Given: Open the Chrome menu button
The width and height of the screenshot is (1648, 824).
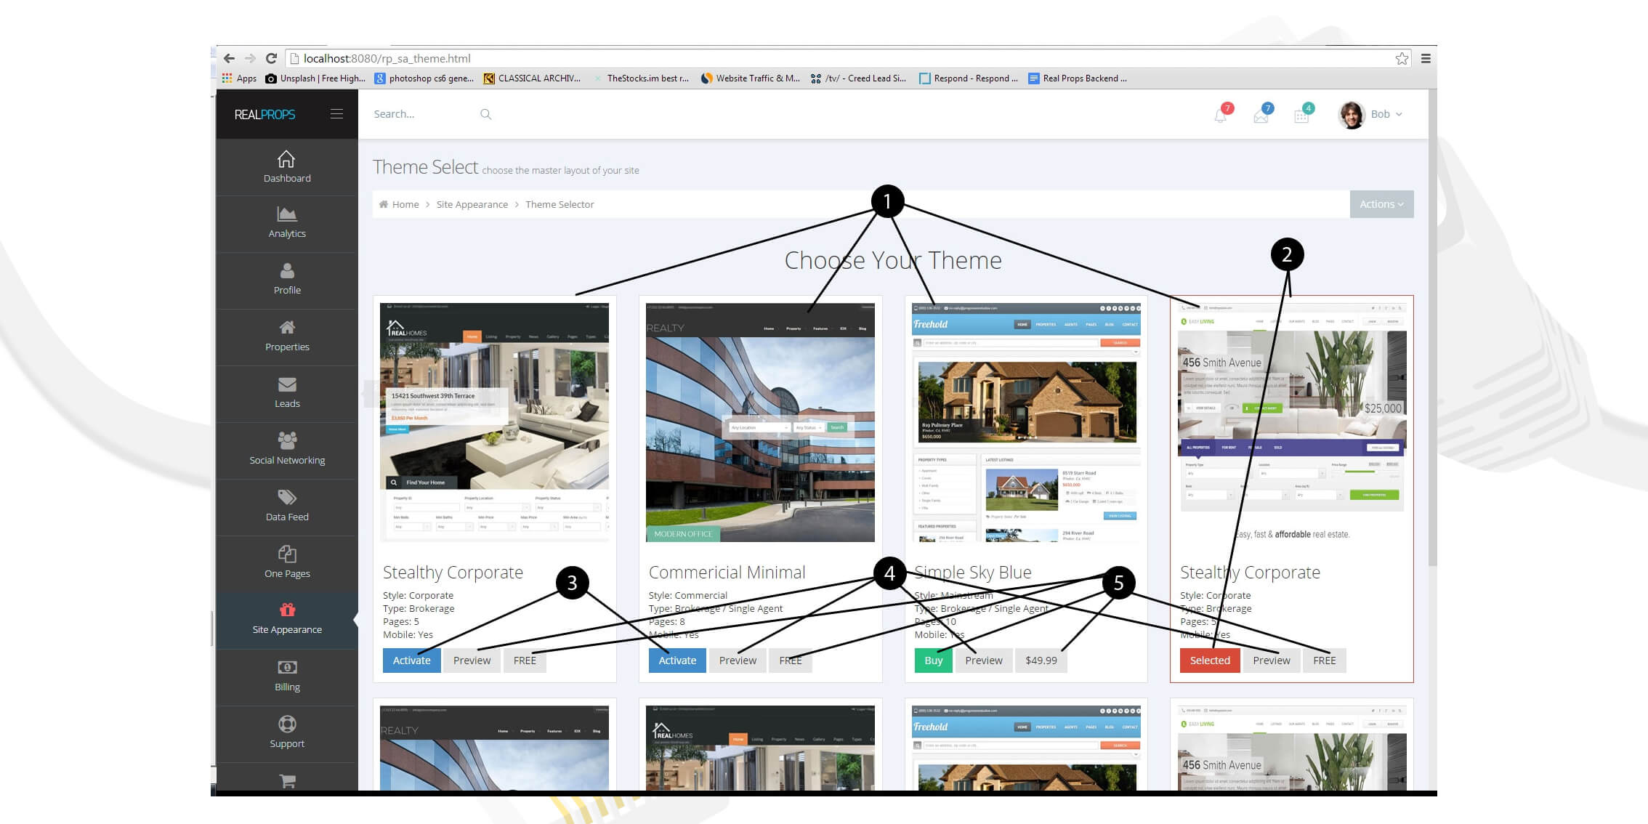Looking at the screenshot, I should [x=1426, y=59].
